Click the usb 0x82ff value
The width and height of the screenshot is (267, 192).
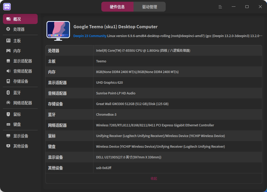click(x=104, y=168)
